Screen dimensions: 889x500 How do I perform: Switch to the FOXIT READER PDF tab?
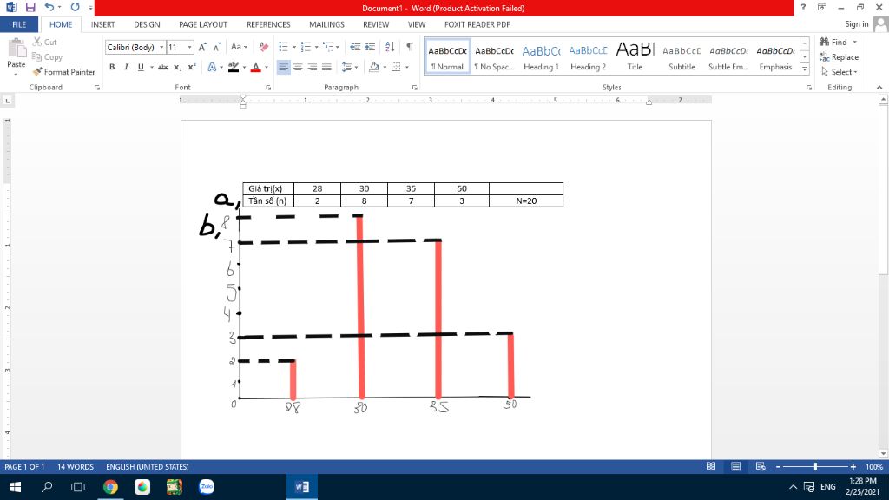[477, 24]
